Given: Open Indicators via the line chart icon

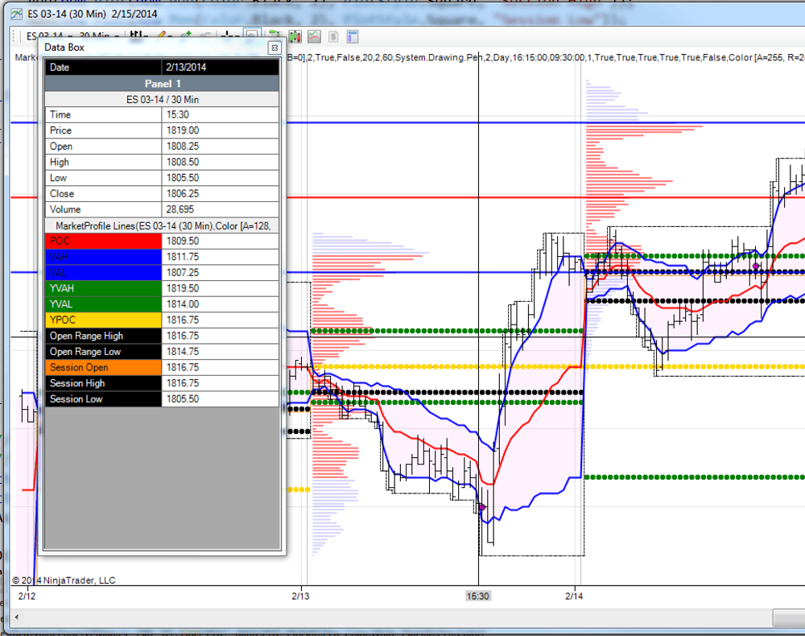Looking at the screenshot, I should pos(314,36).
